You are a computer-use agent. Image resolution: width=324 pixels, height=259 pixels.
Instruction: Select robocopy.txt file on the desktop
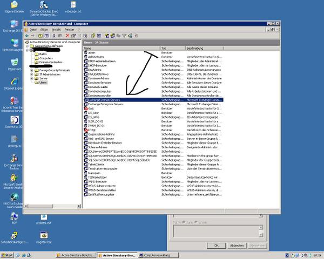[73, 7]
